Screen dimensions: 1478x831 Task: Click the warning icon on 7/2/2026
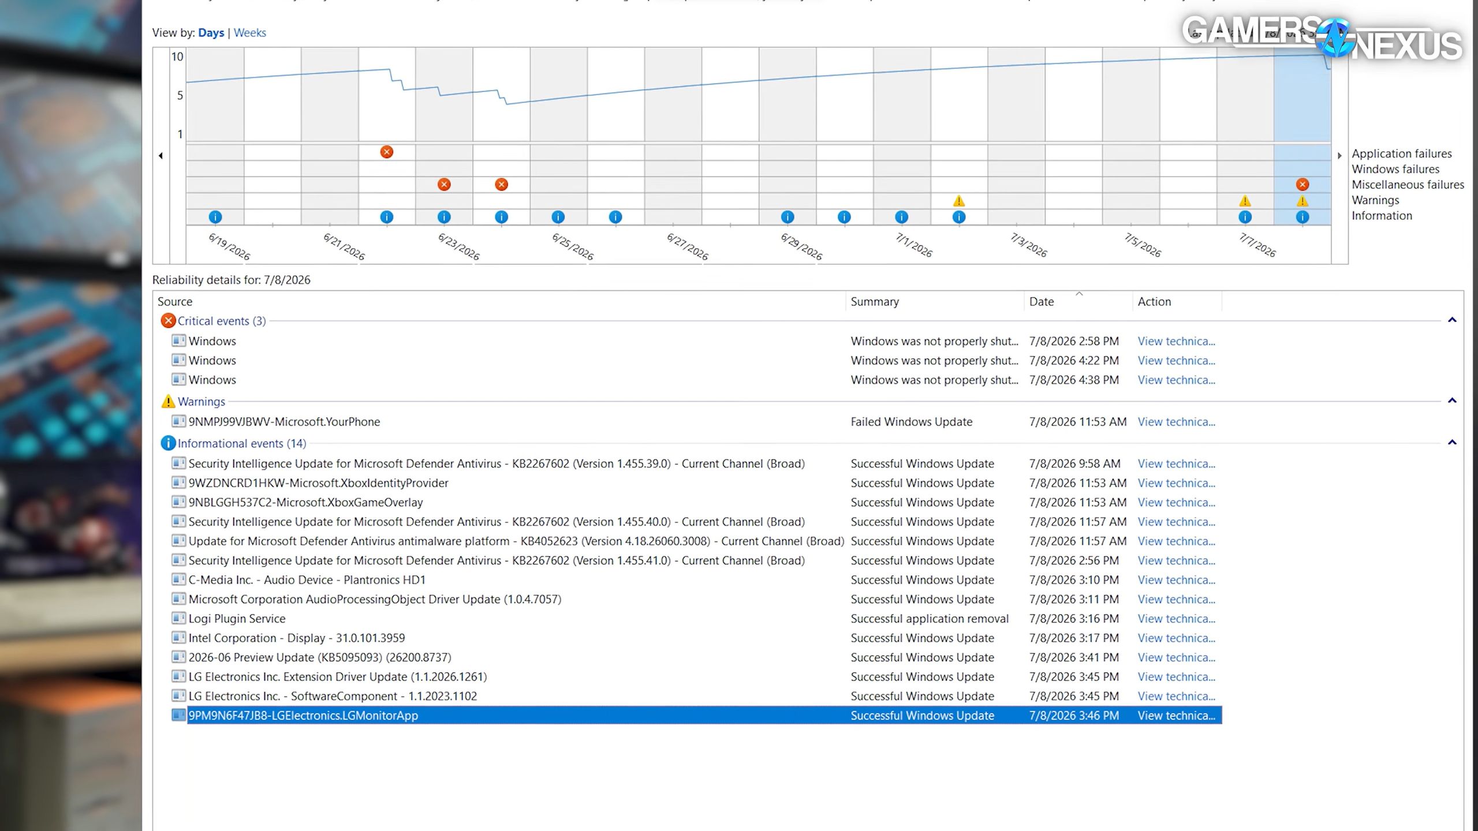pos(959,201)
